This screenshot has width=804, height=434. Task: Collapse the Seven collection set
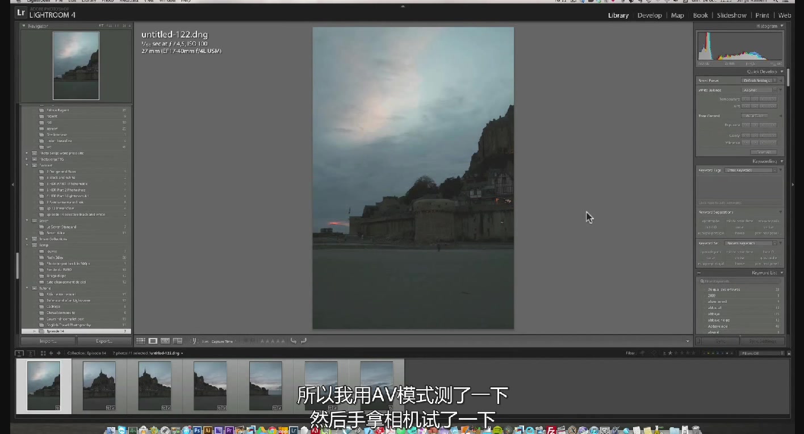27,220
